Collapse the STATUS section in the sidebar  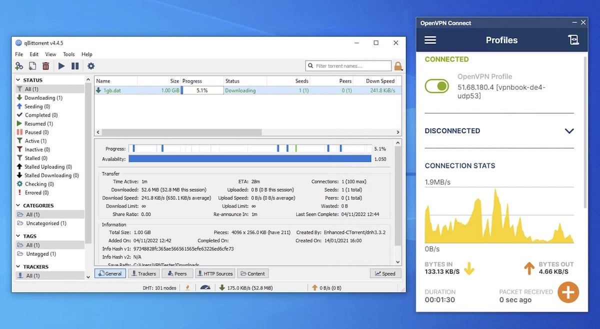17,79
